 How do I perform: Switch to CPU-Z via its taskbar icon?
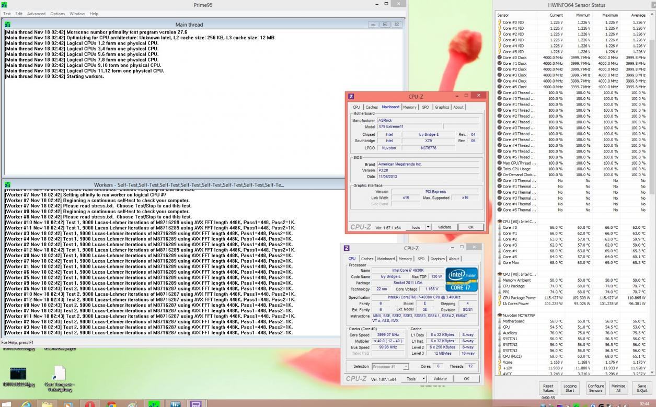(x=197, y=404)
